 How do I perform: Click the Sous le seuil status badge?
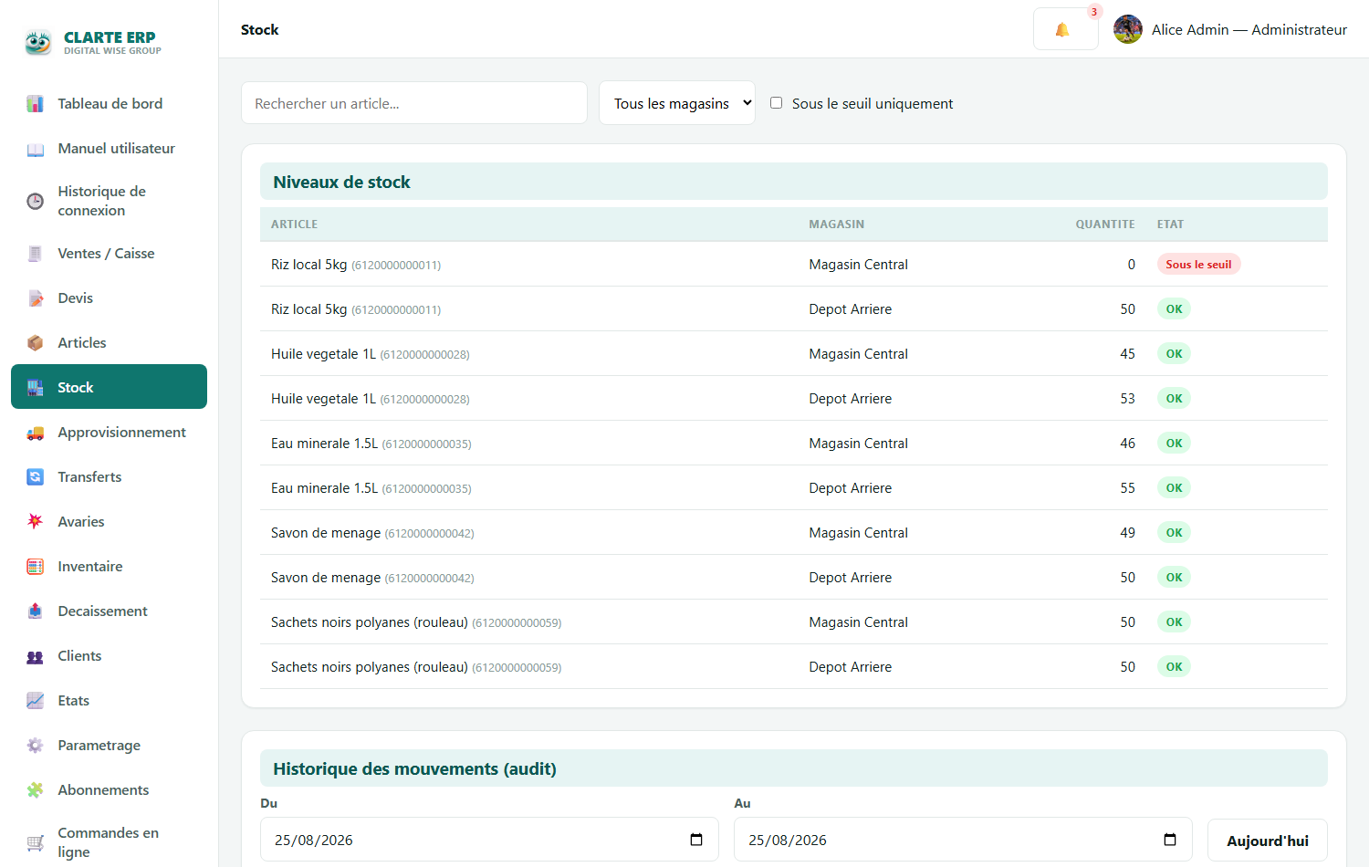1198,265
